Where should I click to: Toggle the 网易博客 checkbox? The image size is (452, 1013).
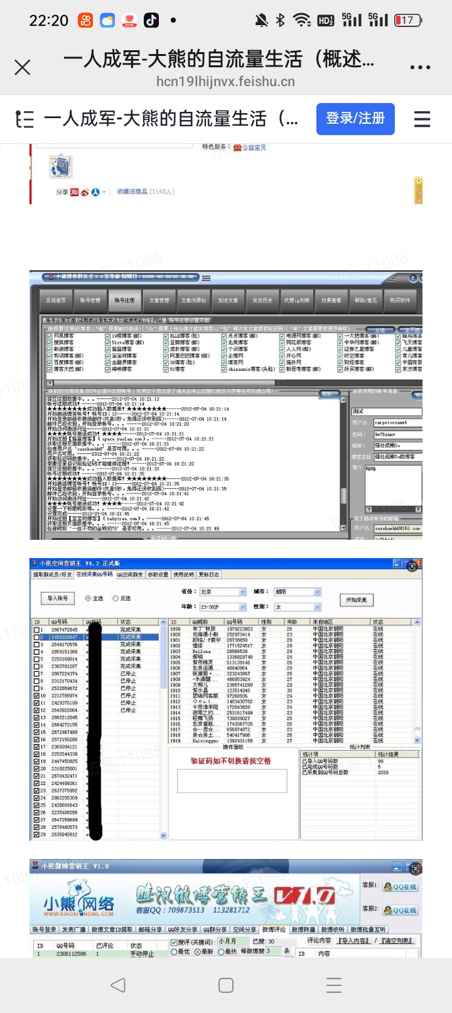50,336
